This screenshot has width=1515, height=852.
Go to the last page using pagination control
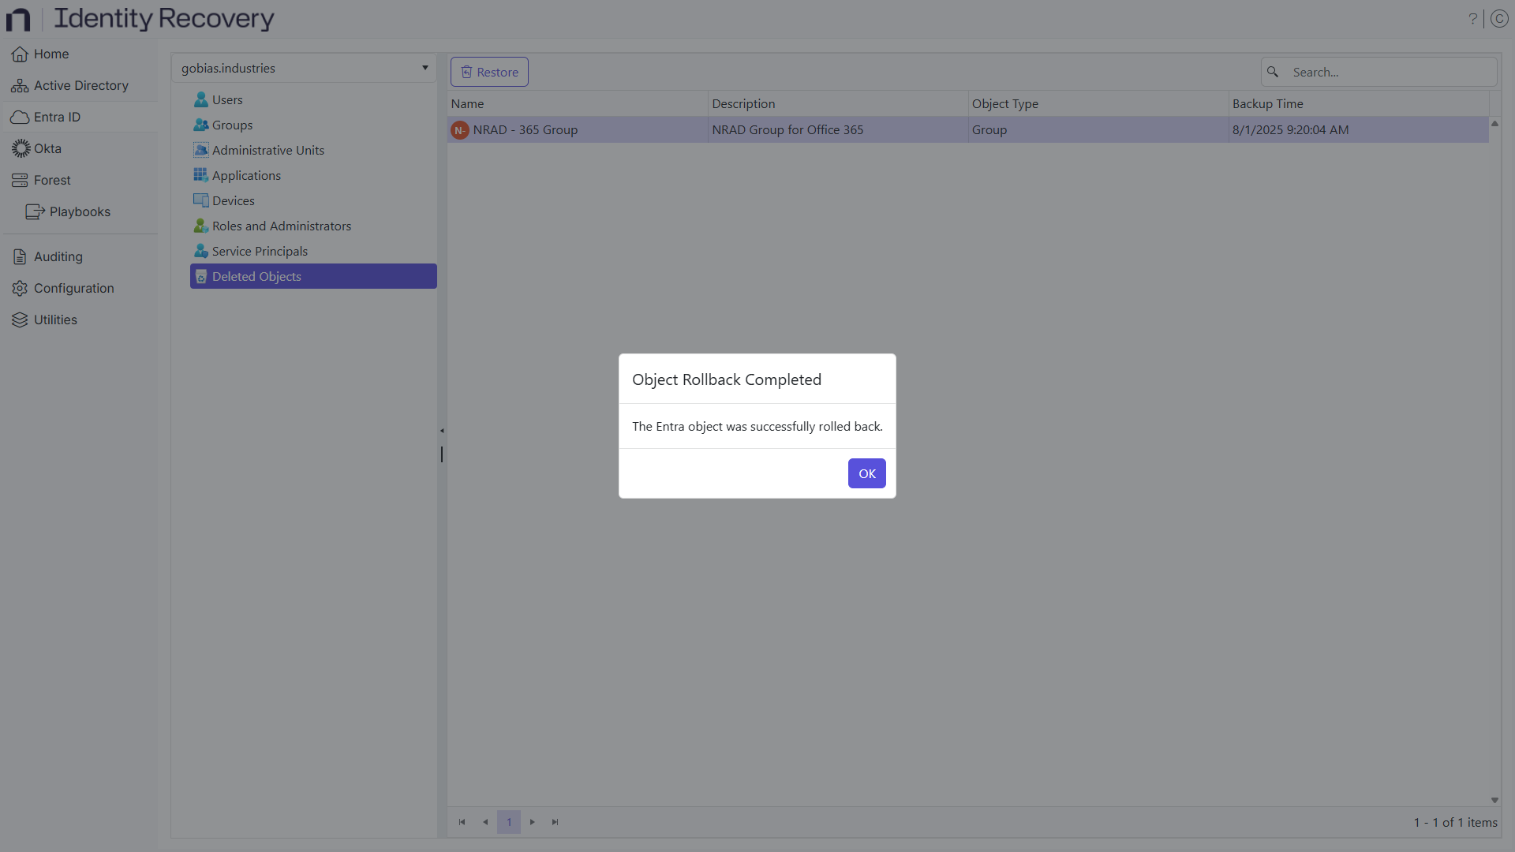(x=555, y=822)
